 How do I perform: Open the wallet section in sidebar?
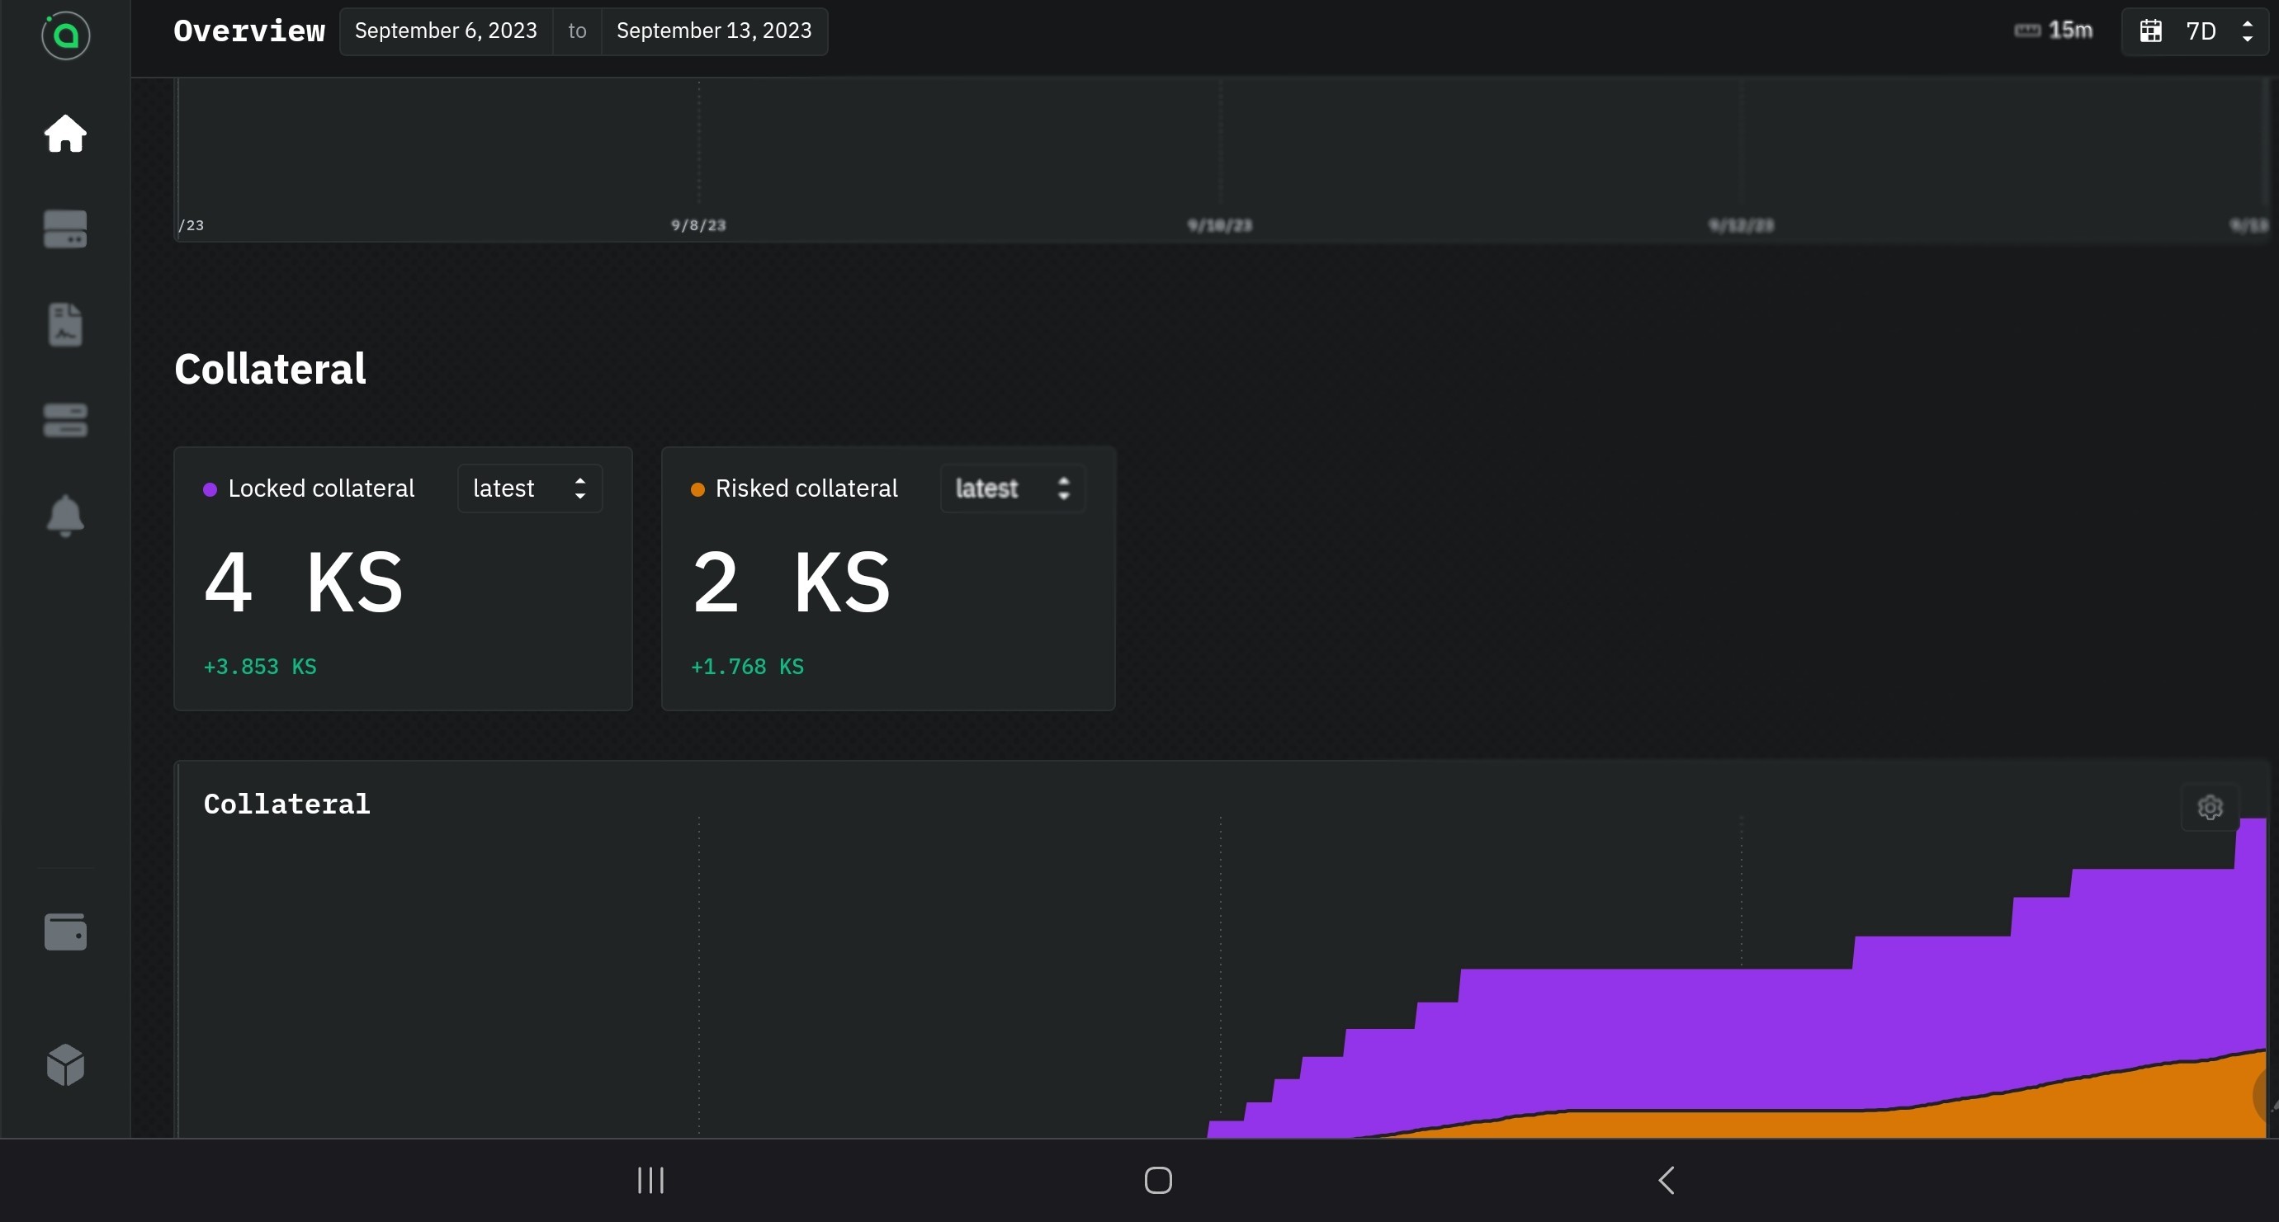[x=64, y=931]
